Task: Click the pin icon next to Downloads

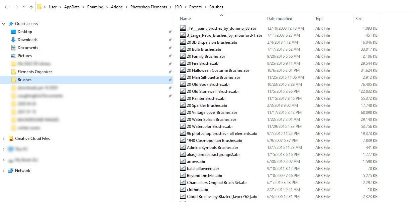Action: (170, 40)
